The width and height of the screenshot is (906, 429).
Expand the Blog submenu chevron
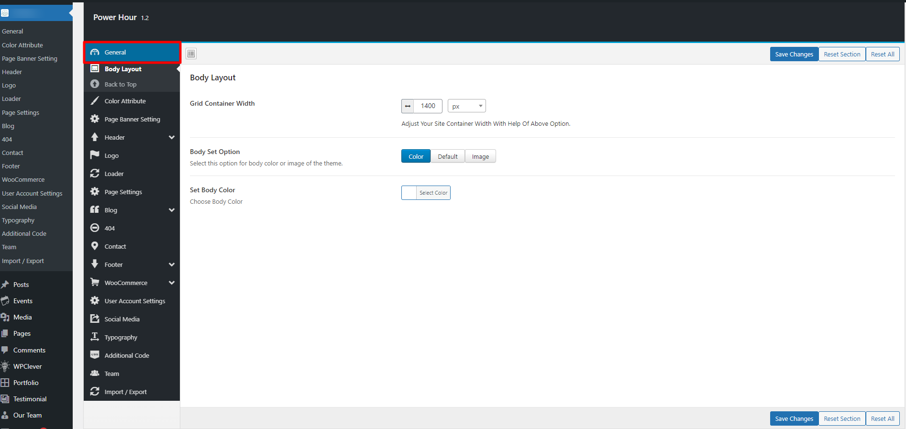pos(172,210)
